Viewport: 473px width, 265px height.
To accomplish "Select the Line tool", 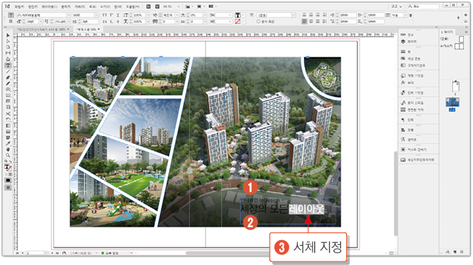I will [8, 72].
